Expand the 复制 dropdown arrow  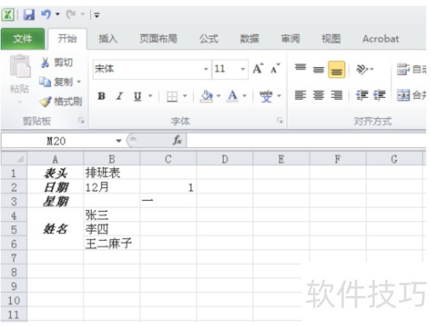click(x=79, y=82)
